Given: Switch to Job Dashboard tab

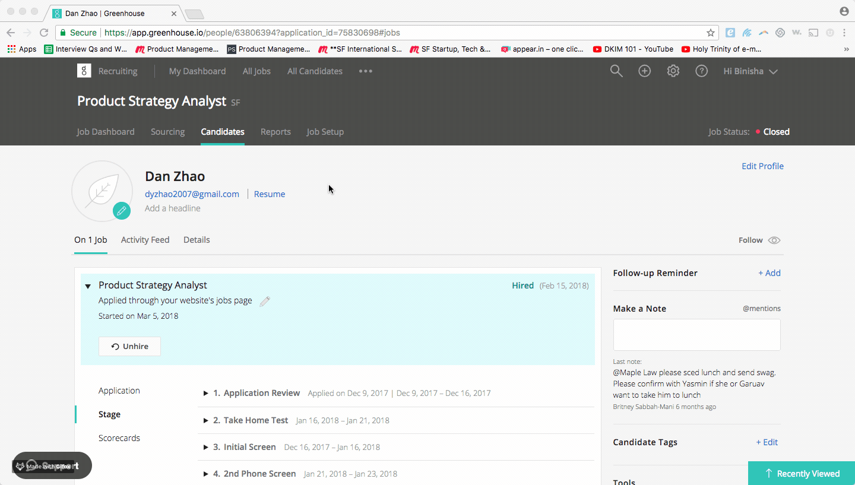Looking at the screenshot, I should click(106, 132).
